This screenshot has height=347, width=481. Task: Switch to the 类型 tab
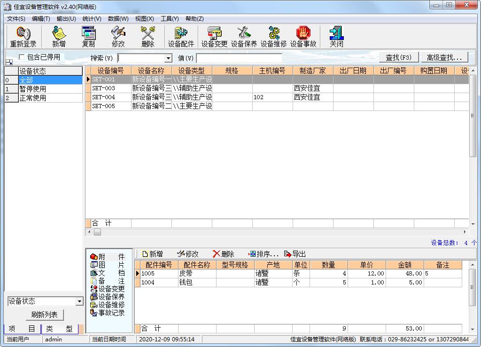tap(60, 329)
